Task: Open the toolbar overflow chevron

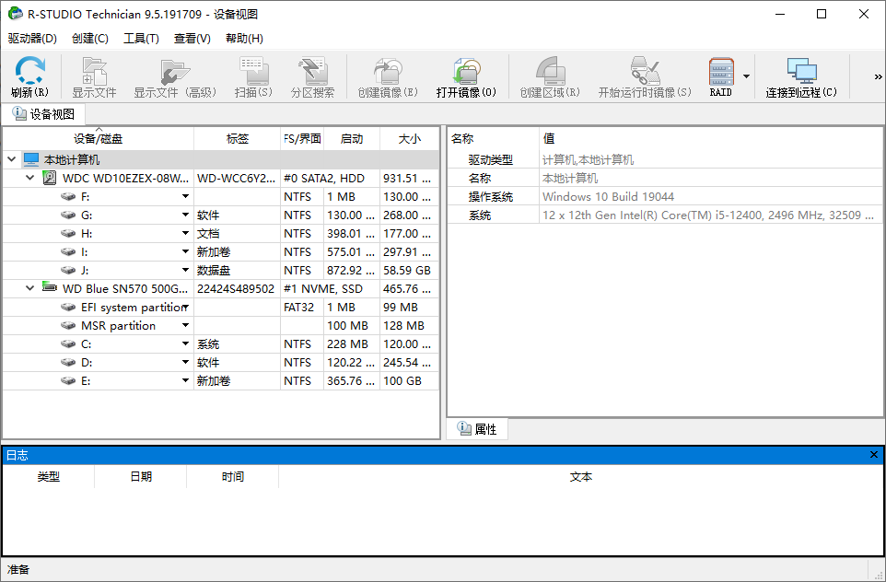Action: tap(878, 76)
